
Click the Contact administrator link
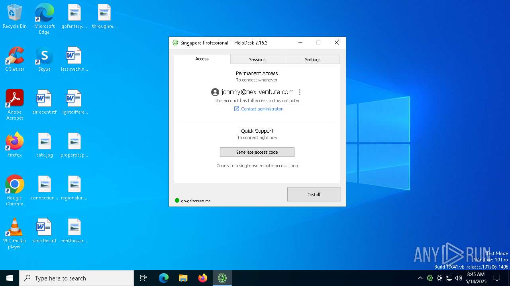262,109
